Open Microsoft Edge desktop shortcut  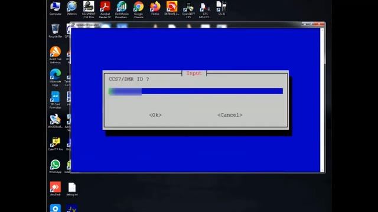(x=55, y=77)
